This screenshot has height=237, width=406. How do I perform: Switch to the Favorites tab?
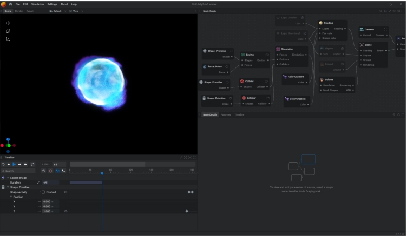[226, 114]
